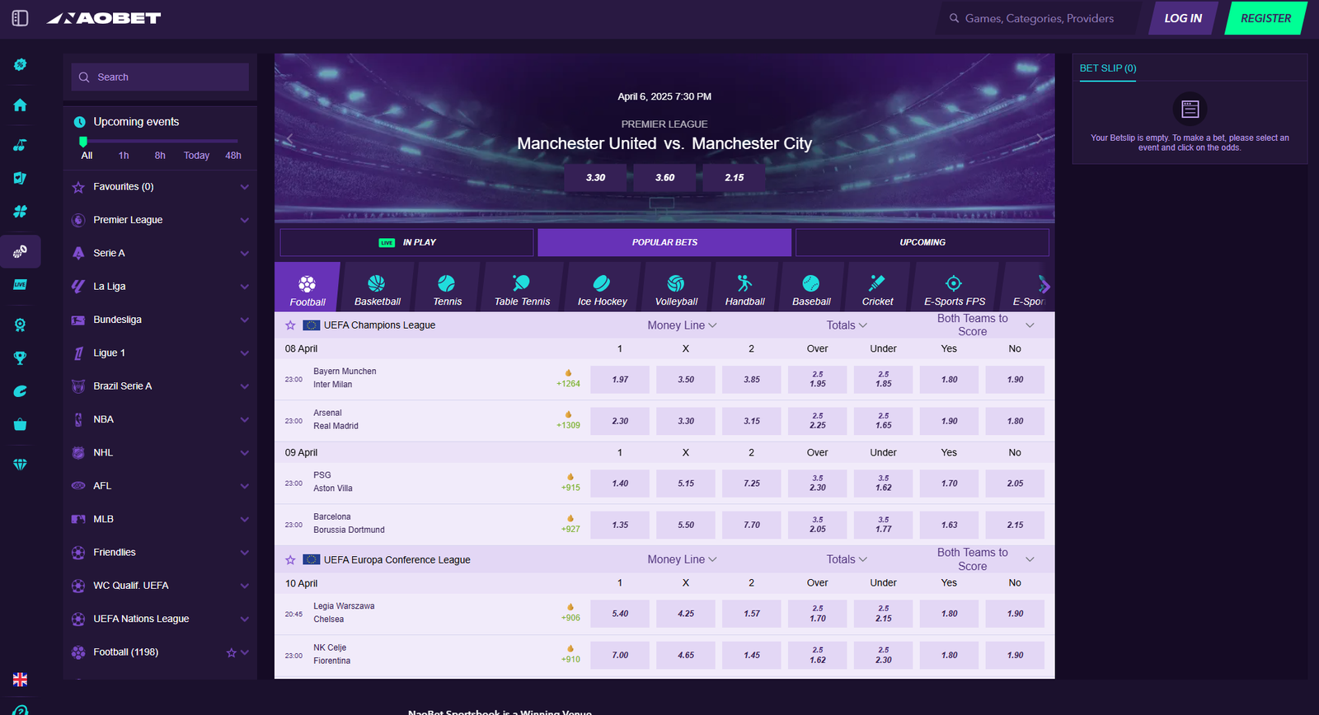The width and height of the screenshot is (1319, 715).
Task: Switch to the UPCOMING tab
Action: (x=922, y=242)
